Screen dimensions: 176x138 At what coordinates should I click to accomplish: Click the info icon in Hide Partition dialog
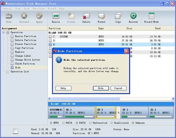59,60
